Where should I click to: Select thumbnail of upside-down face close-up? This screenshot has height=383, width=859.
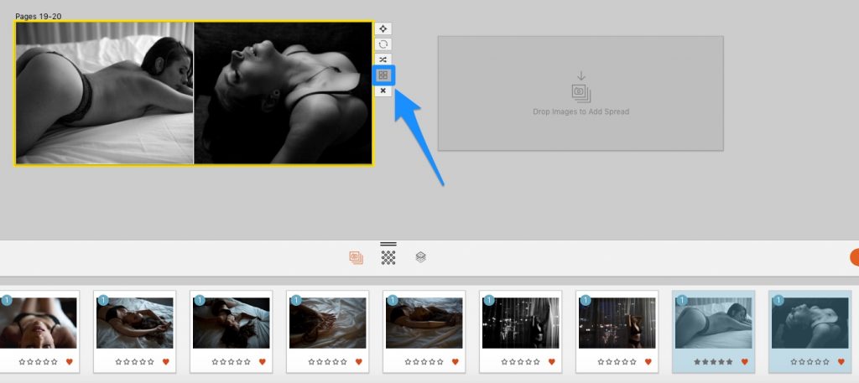(x=37, y=323)
